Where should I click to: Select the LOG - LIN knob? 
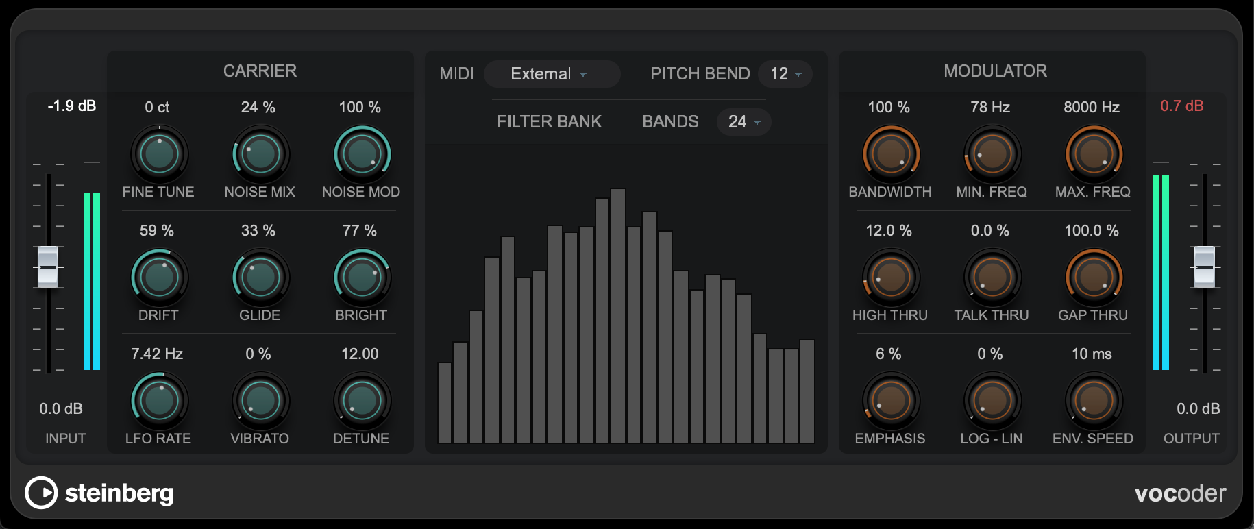click(x=992, y=401)
